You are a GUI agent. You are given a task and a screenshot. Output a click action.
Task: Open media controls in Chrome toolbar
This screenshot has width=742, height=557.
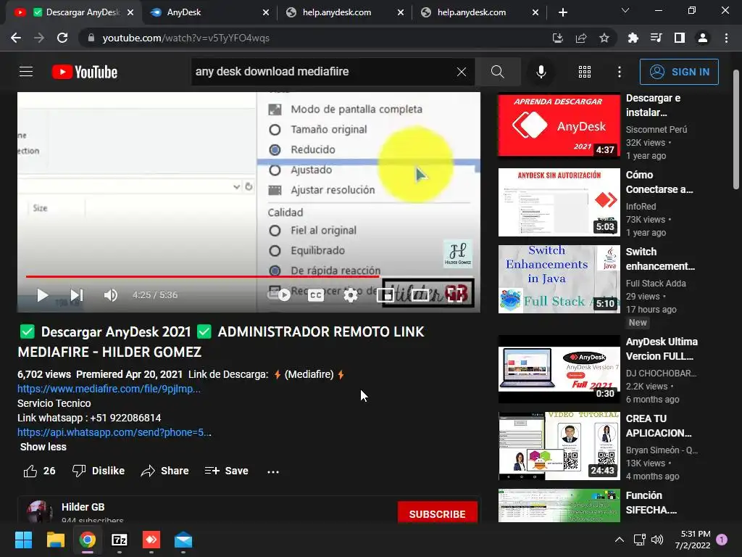point(656,38)
